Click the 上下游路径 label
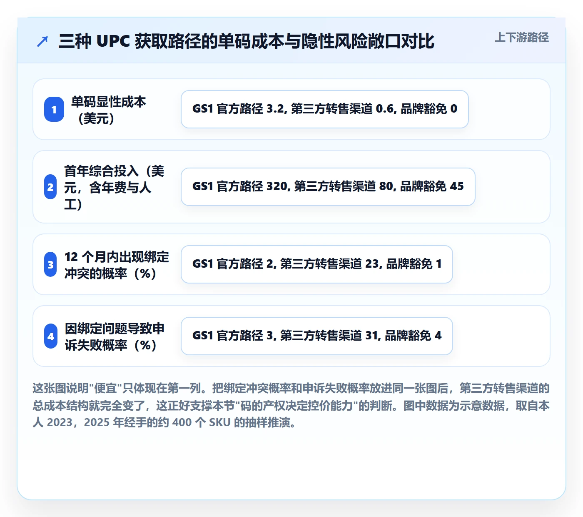Viewport: 583px width, 517px height. (521, 38)
